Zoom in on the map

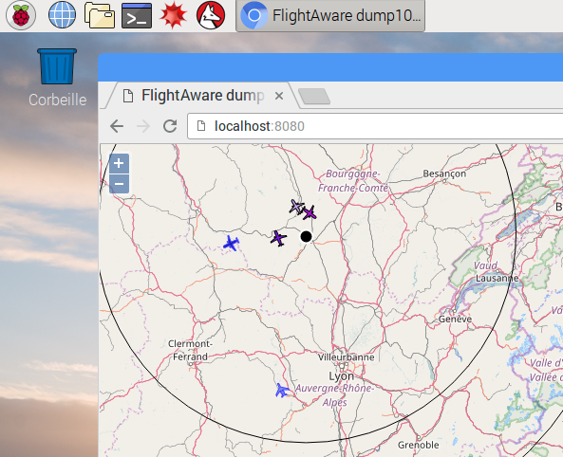[x=119, y=164]
